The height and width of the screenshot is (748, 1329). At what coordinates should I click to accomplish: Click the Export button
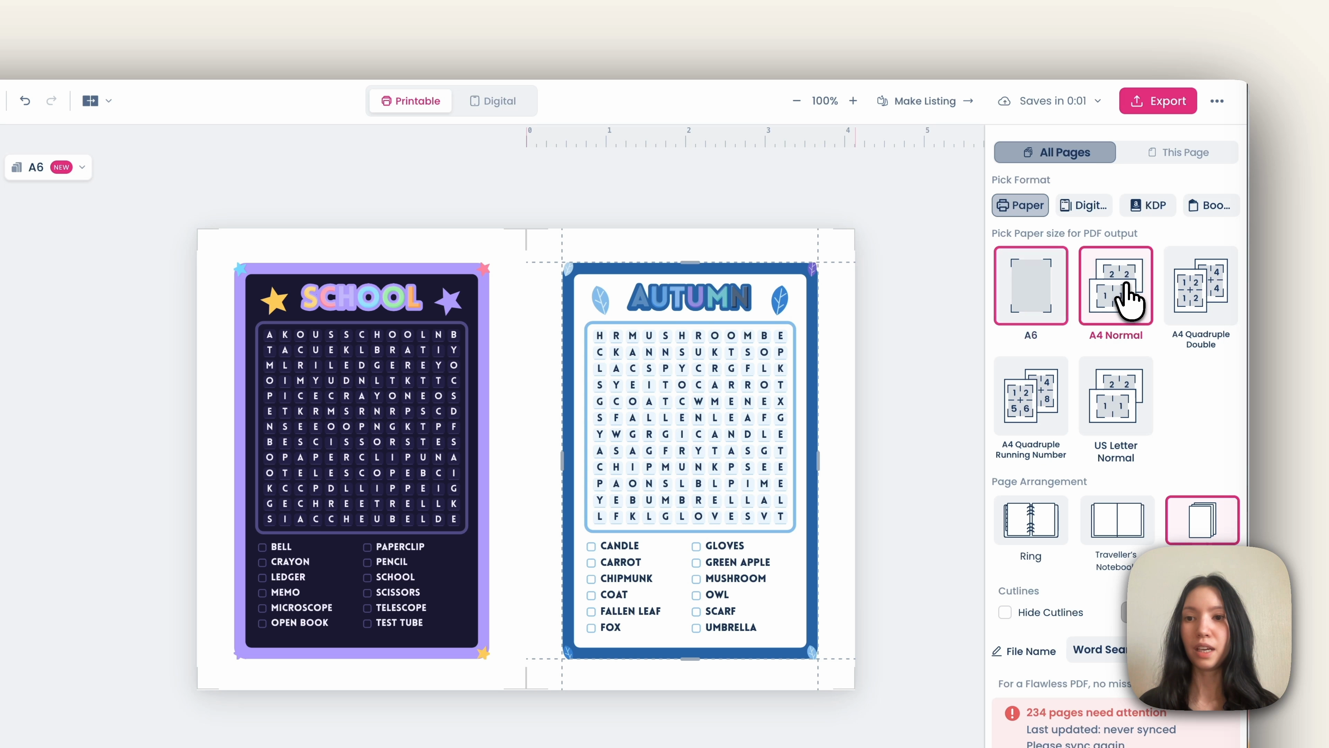[1158, 101]
